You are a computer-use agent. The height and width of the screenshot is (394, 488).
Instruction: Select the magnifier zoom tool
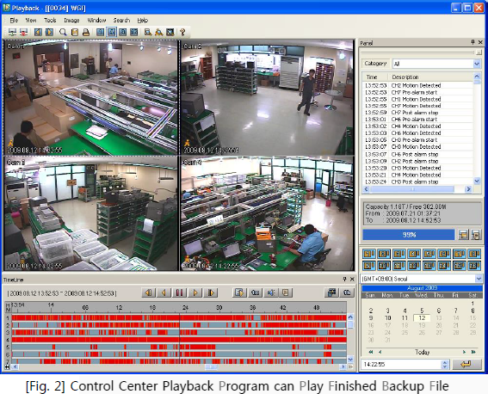pyautogui.click(x=63, y=32)
